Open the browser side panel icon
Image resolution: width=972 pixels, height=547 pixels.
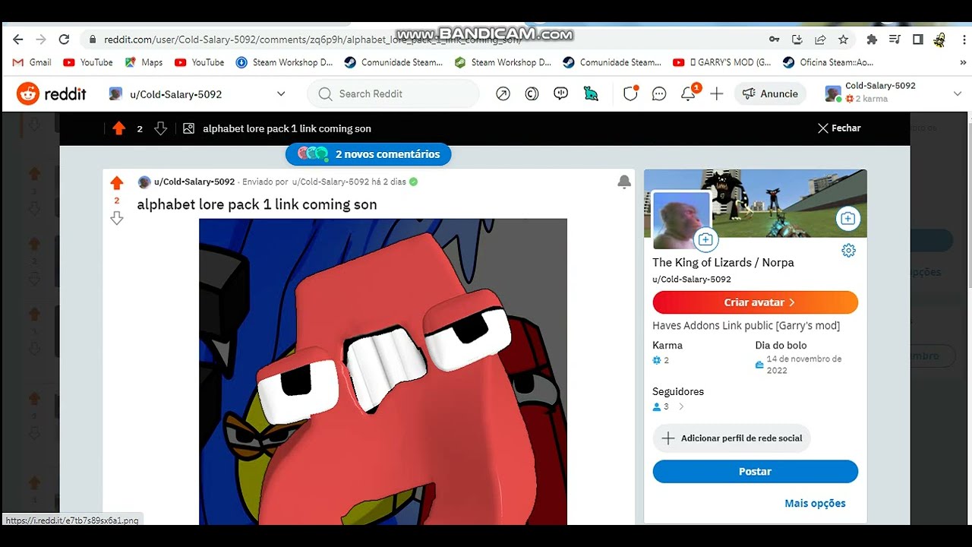pyautogui.click(x=918, y=40)
